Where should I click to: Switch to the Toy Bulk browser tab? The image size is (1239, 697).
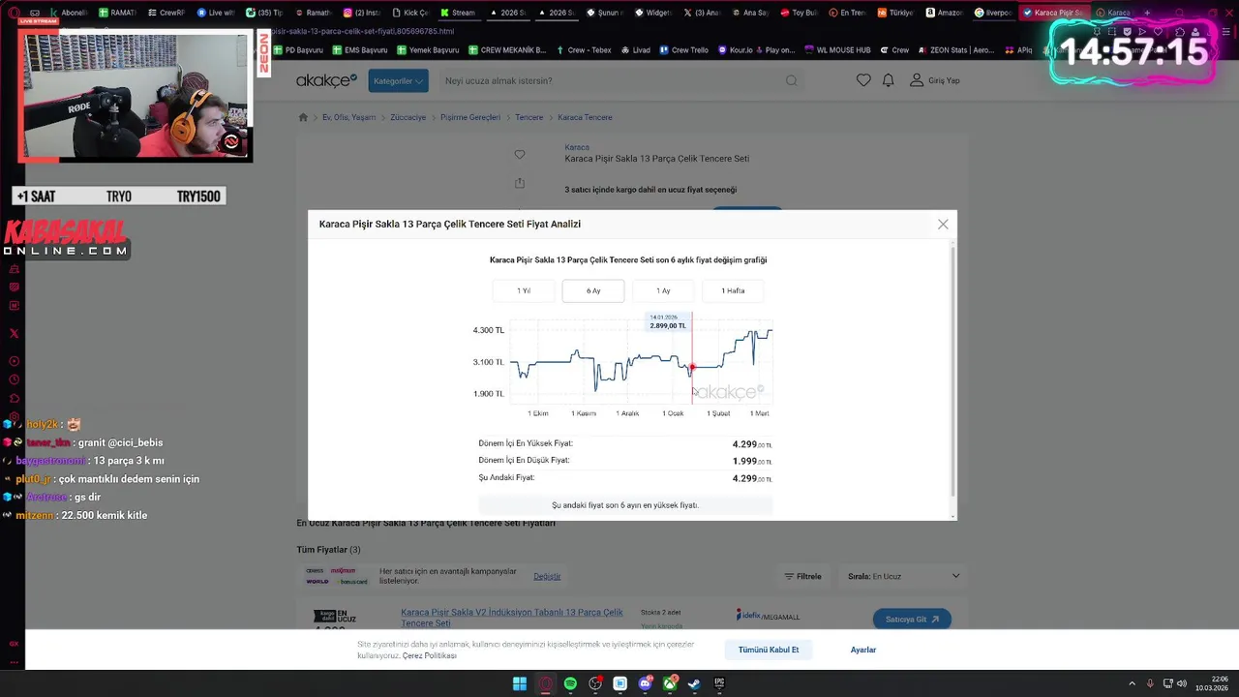coord(798,13)
